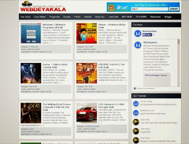189x144 pixels.
Task: Click the bc.vc owl mascot icon
Action: coord(111,8)
